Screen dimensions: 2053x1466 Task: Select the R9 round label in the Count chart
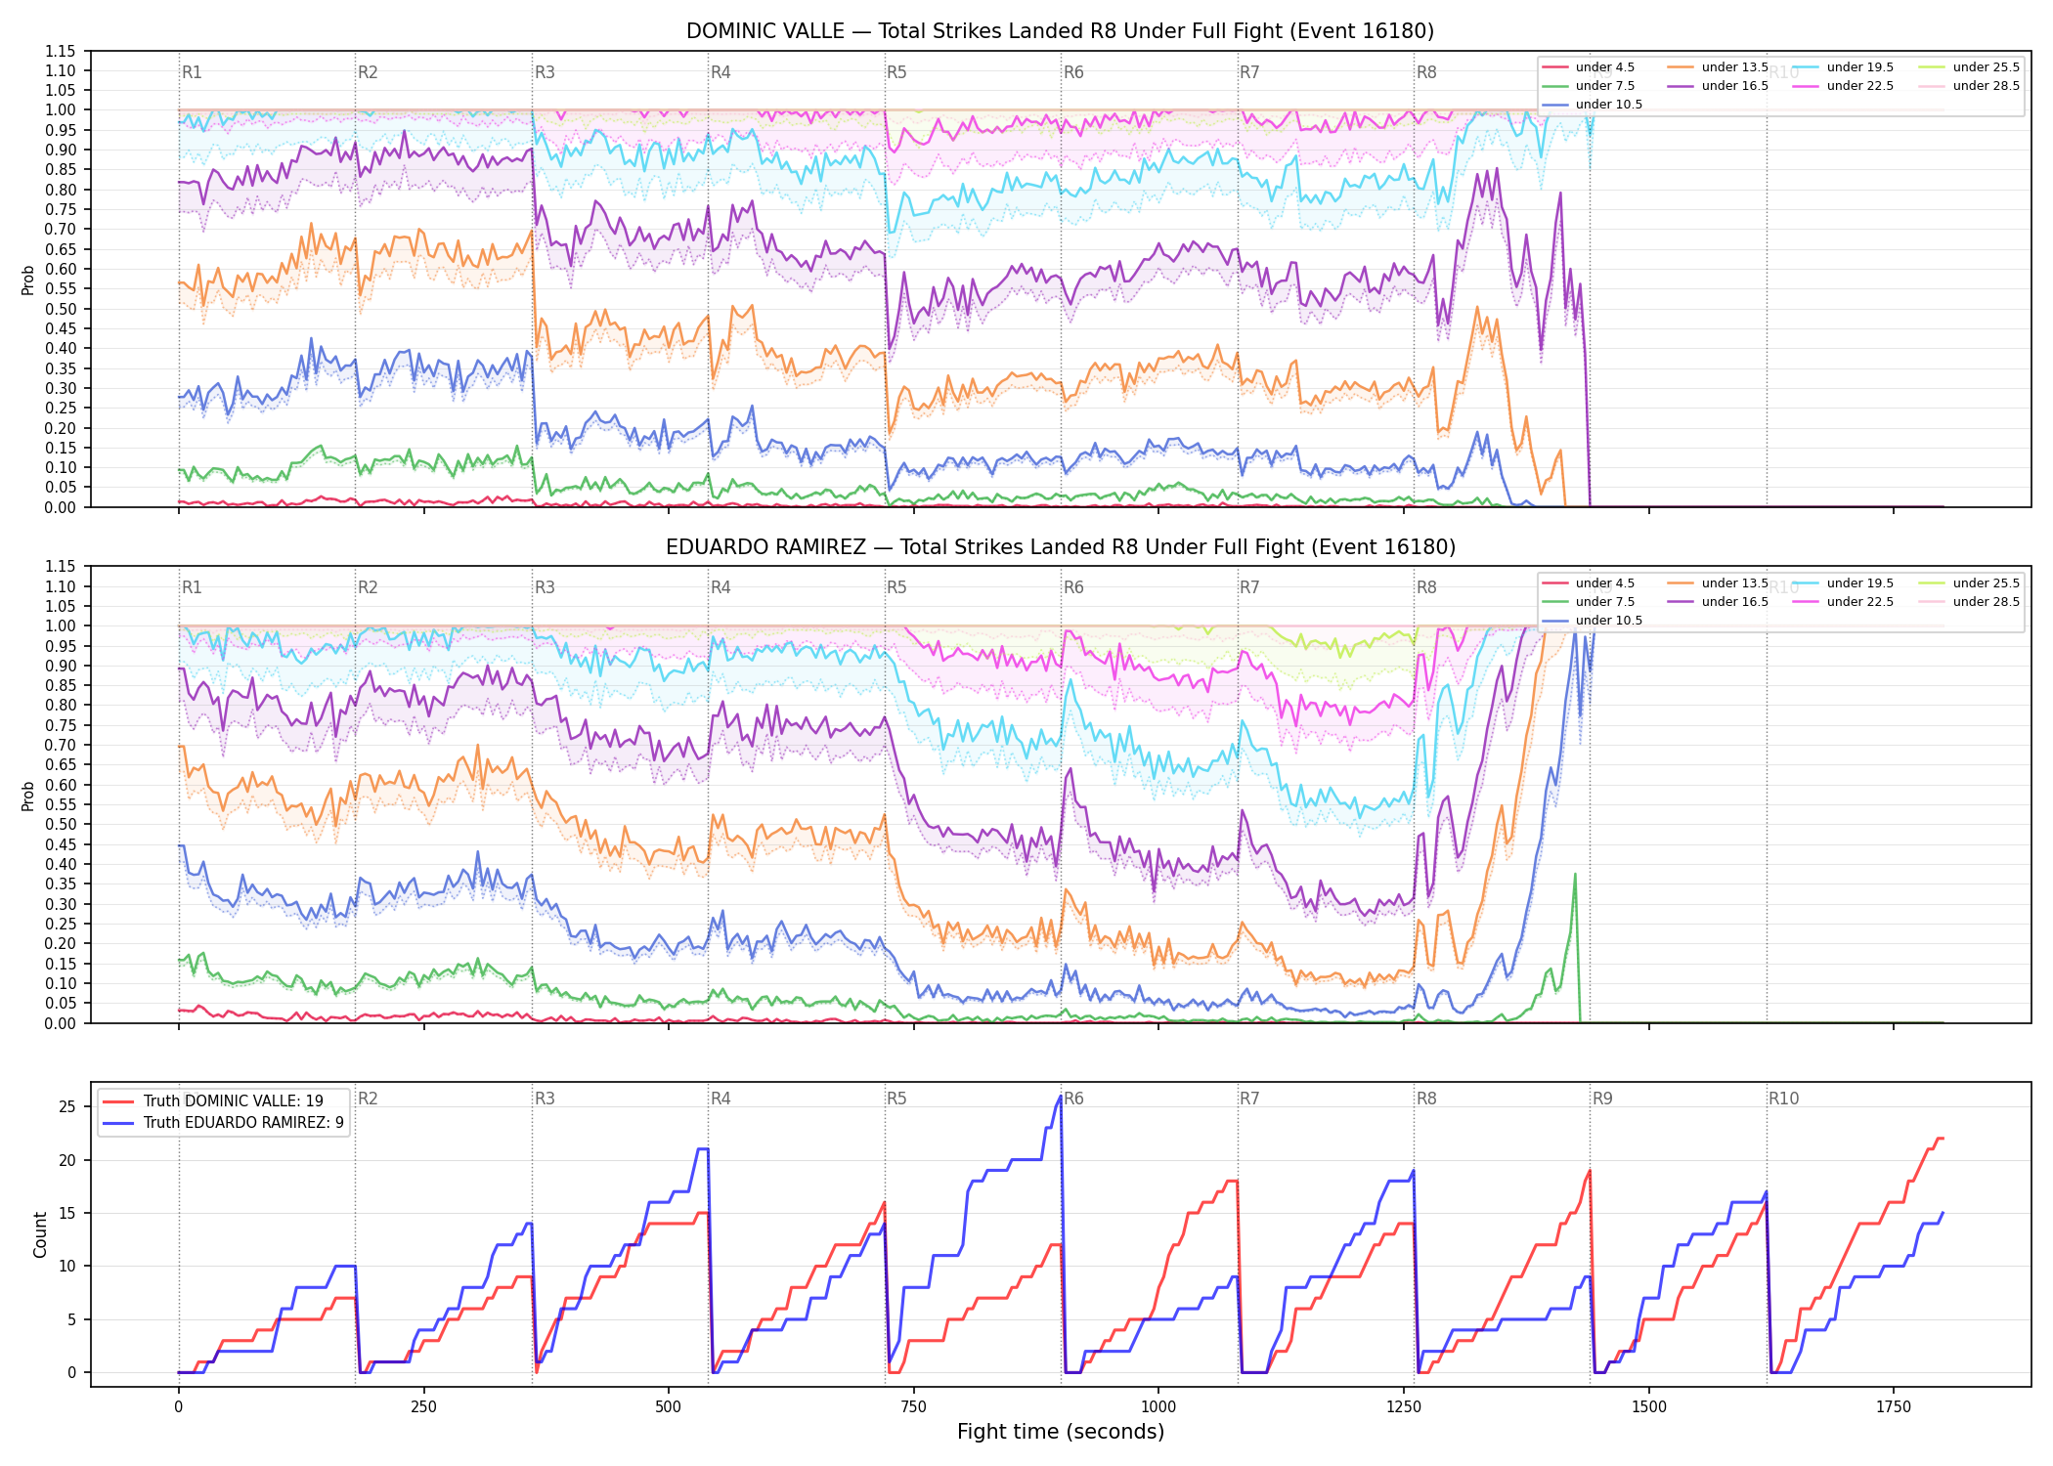(1602, 1099)
